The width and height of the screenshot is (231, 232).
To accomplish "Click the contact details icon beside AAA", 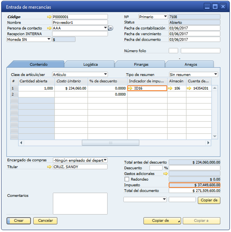I will (x=110, y=28).
